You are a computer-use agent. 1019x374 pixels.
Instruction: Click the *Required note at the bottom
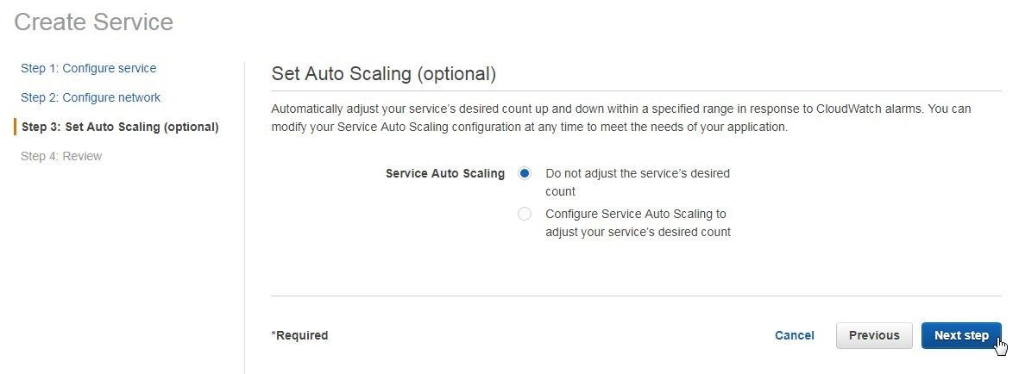(x=299, y=336)
